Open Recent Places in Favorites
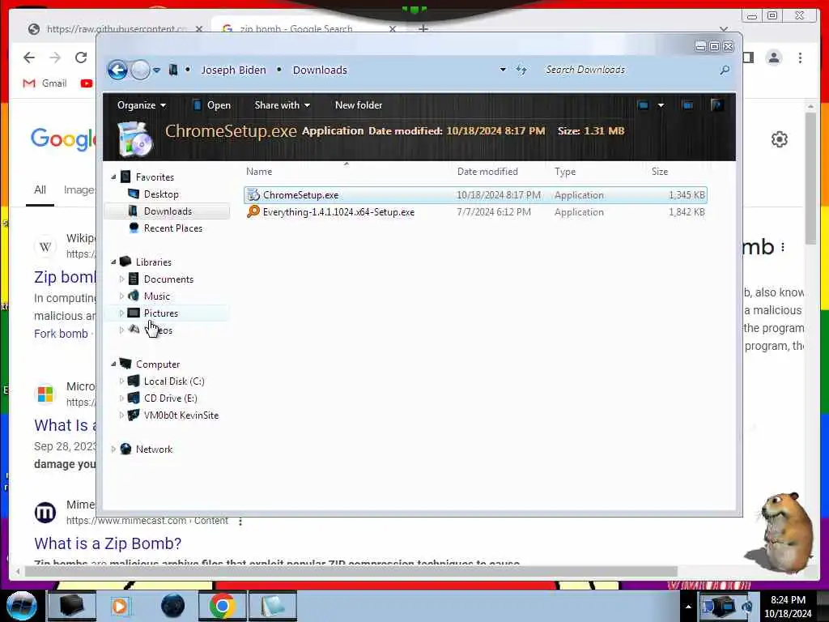The width and height of the screenshot is (829, 622). click(173, 228)
